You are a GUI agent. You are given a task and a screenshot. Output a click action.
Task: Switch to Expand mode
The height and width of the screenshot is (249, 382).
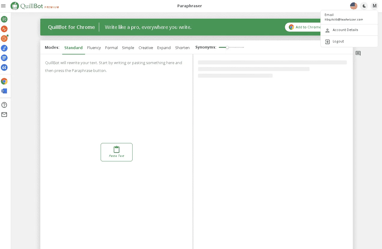(164, 48)
